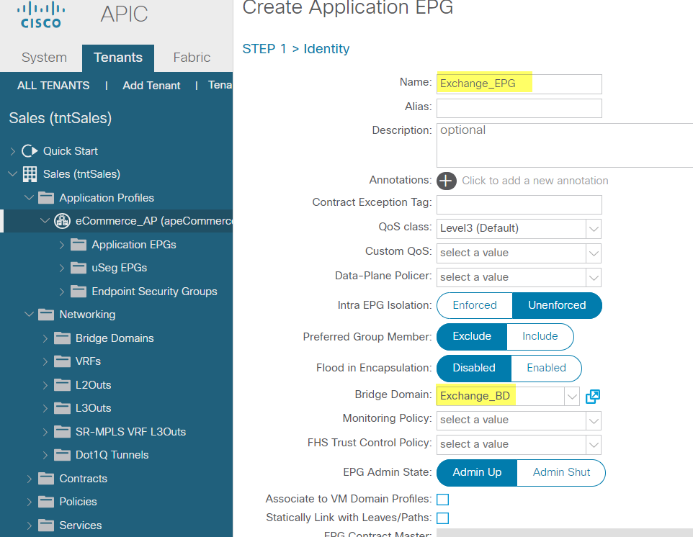Set EPG Admin State to Admin Shut

561,472
